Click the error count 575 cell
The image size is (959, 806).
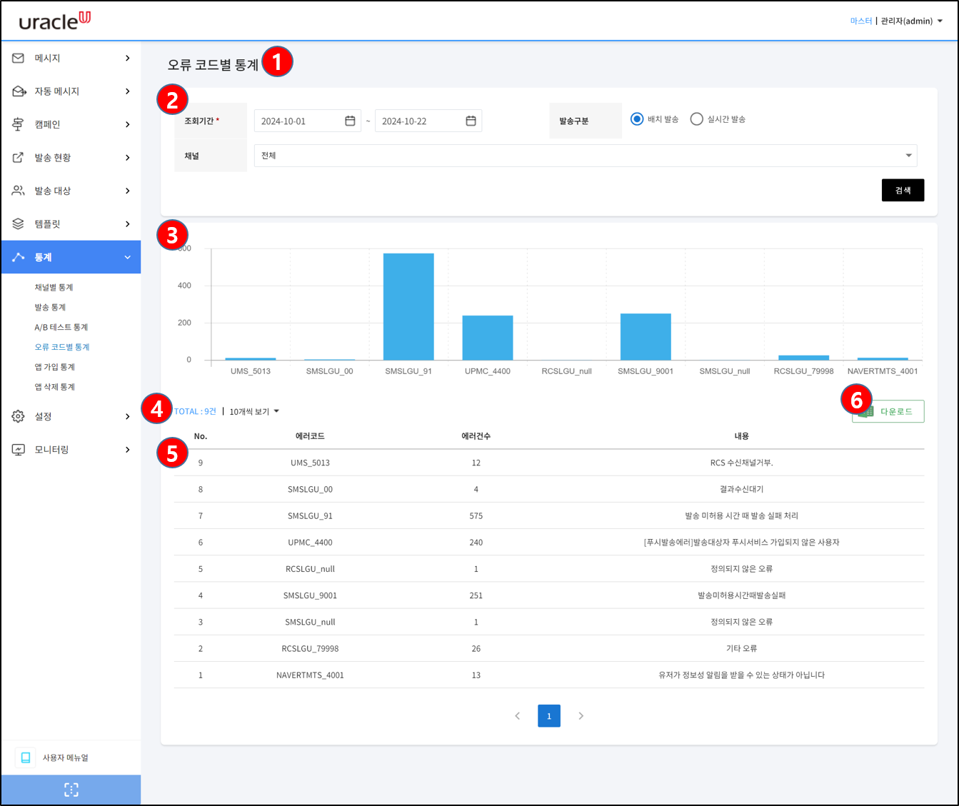pos(476,516)
